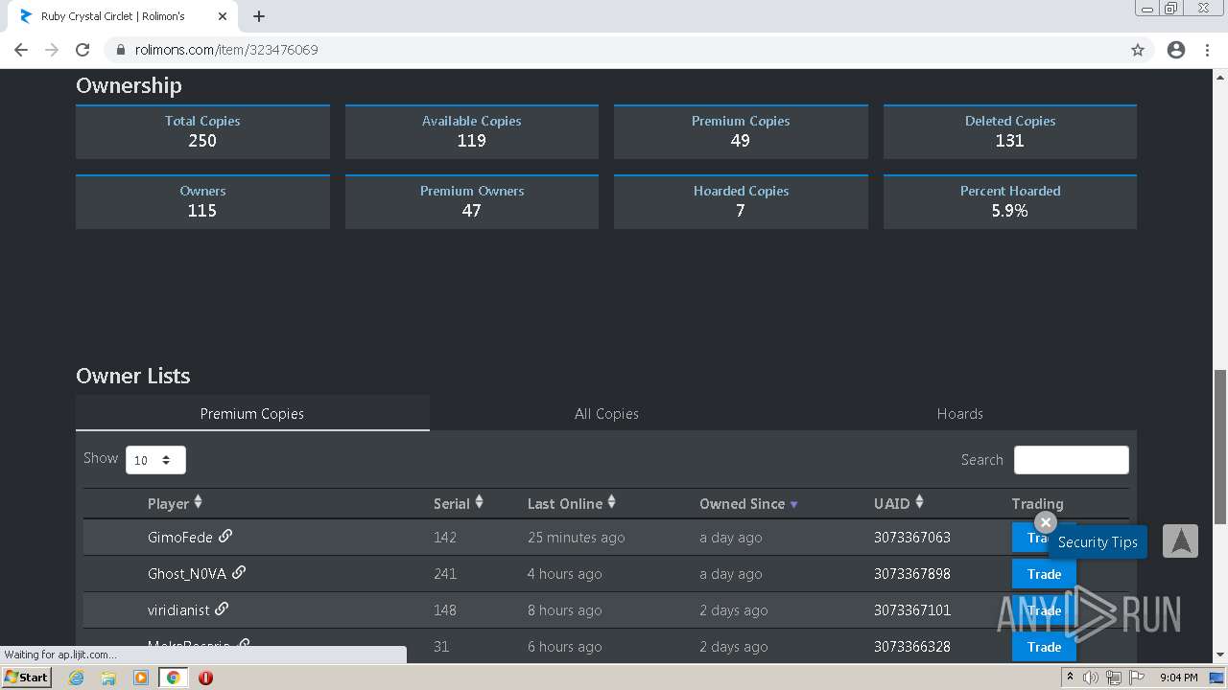Click the Total Copies 250 stat

(x=202, y=131)
